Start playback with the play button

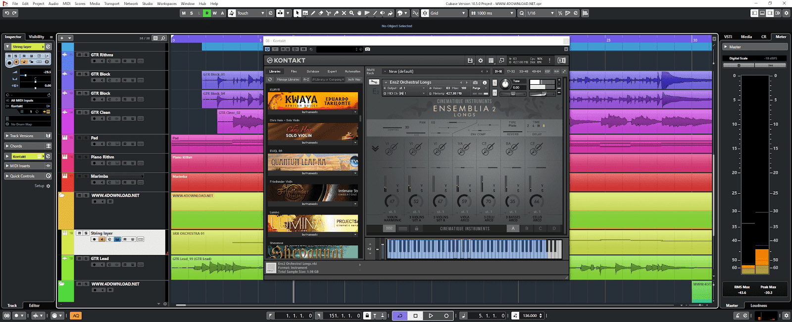[431, 316]
